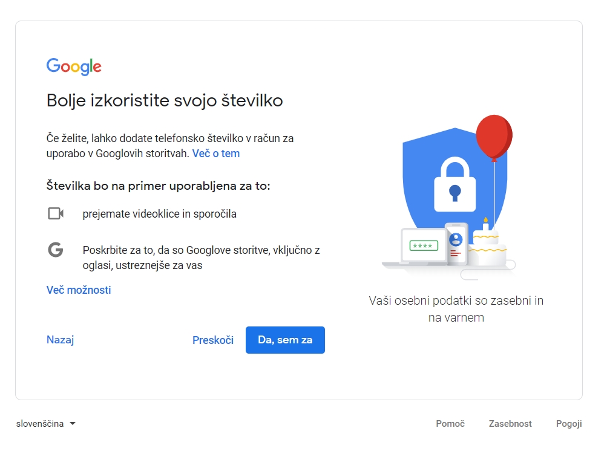This screenshot has width=607, height=454.
Task: Click the "Vaši osebni podatki" caption text
Action: point(456,309)
